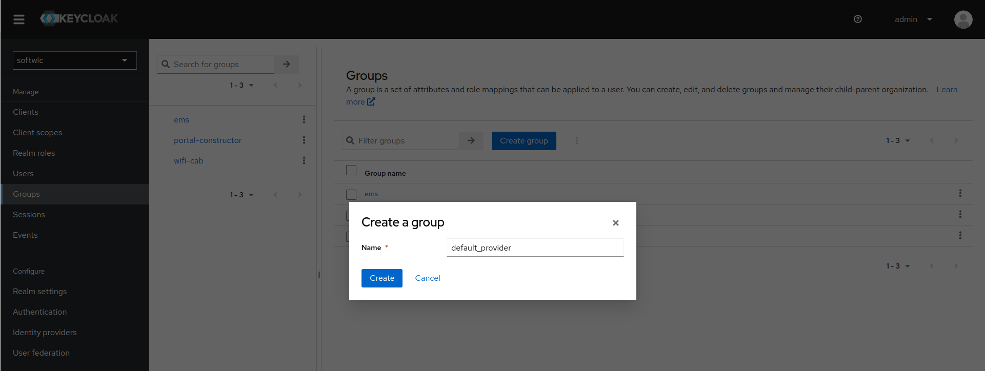985x371 pixels.
Task: Open kebab menu for ems tree group
Action: (304, 119)
